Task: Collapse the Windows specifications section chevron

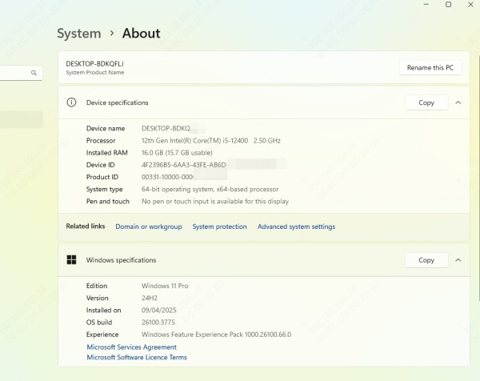Action: tap(458, 260)
